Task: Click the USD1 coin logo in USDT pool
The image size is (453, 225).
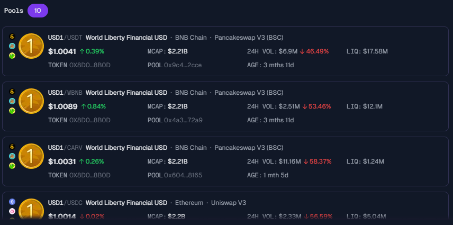Action: (x=31, y=47)
